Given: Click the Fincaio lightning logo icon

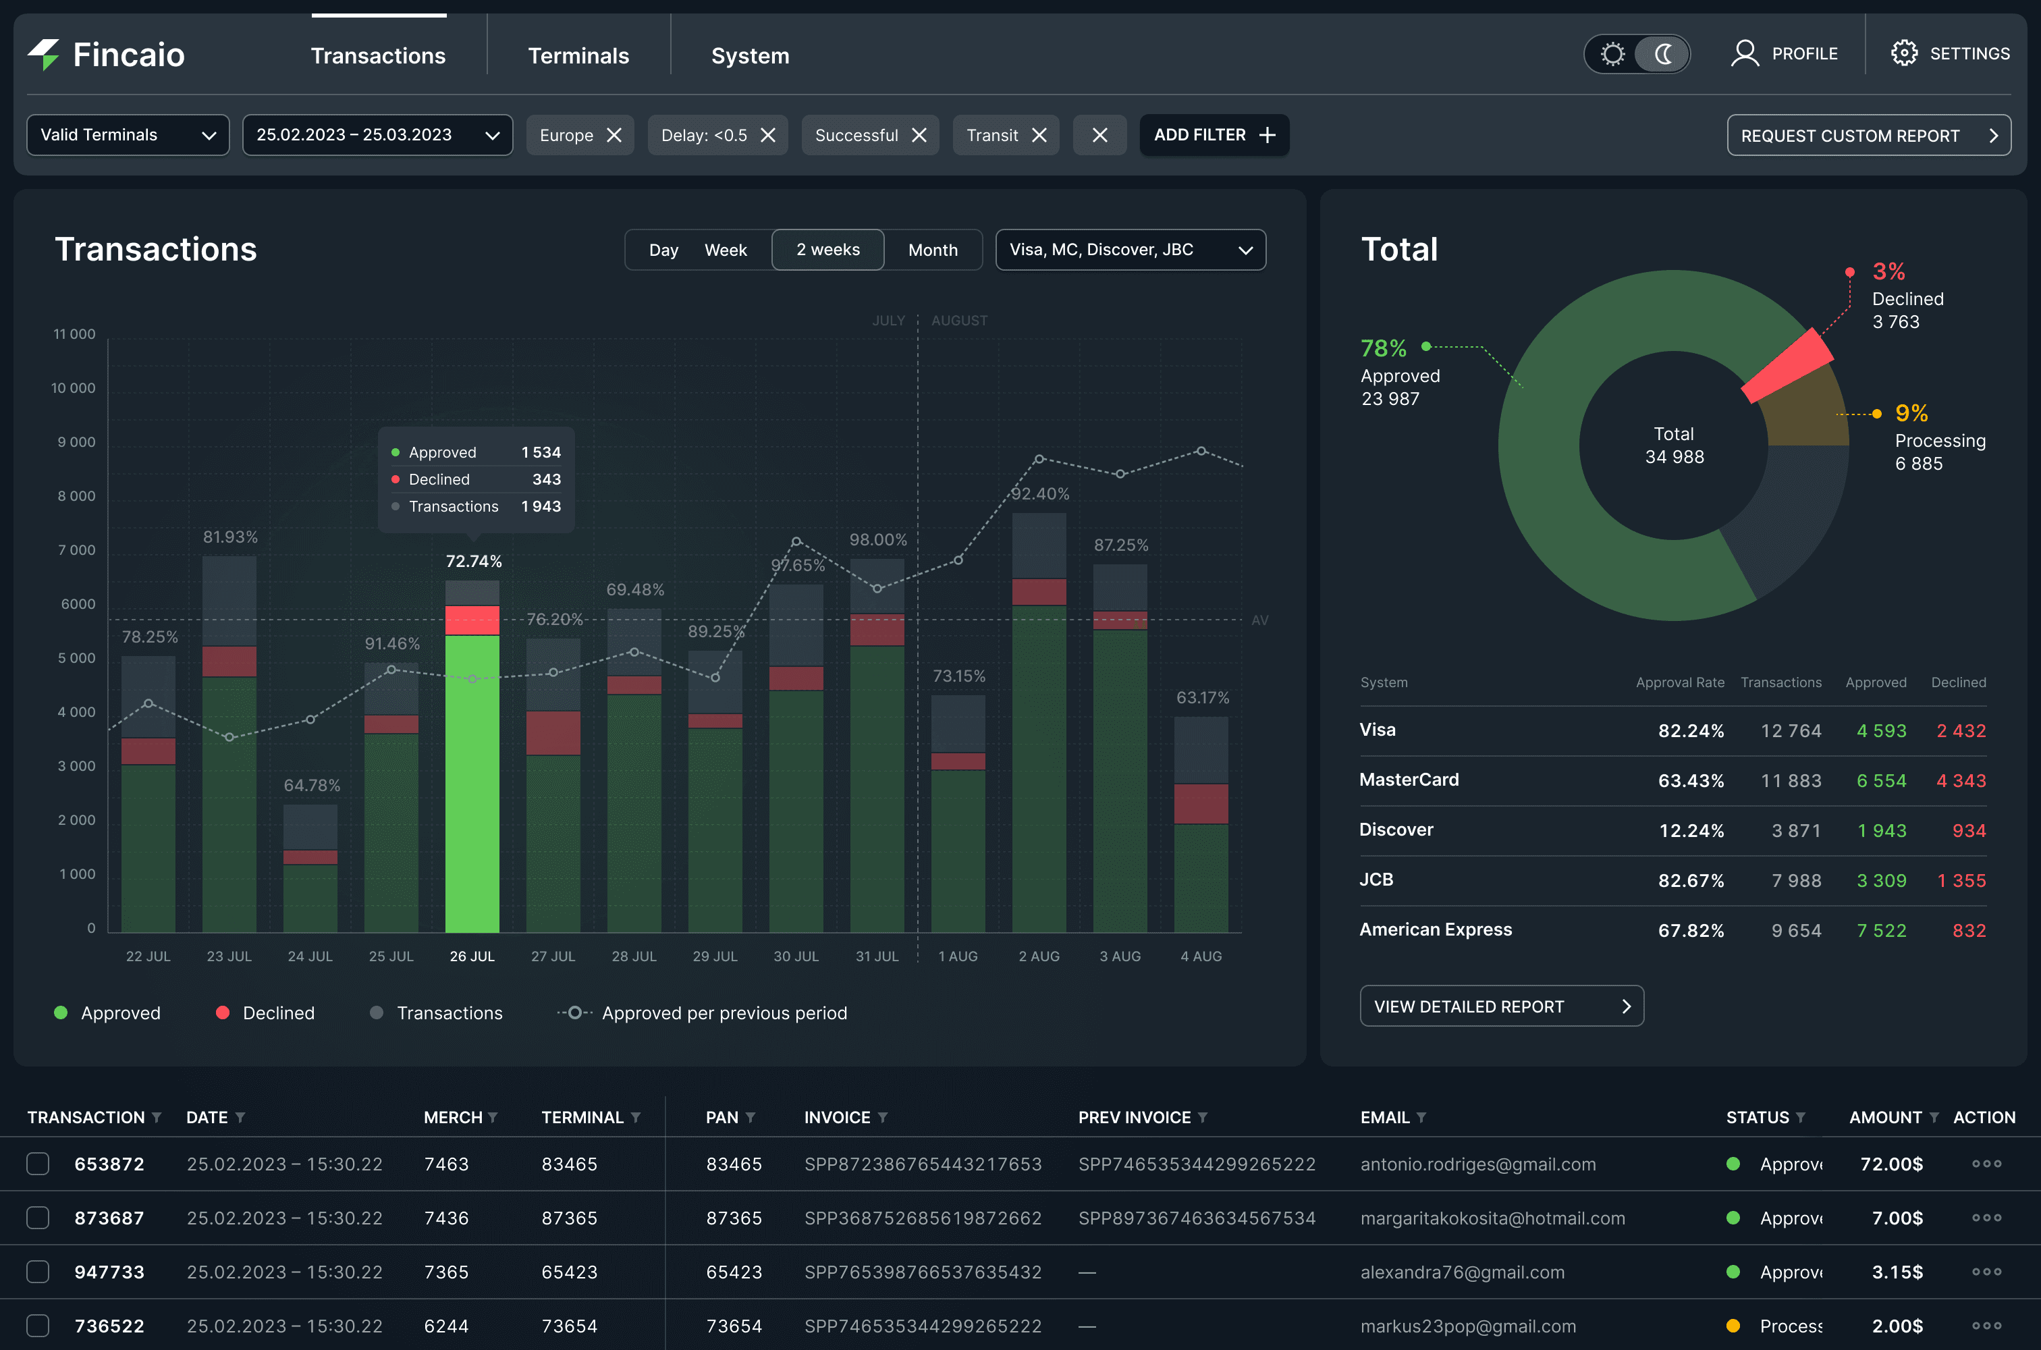Looking at the screenshot, I should (44, 54).
